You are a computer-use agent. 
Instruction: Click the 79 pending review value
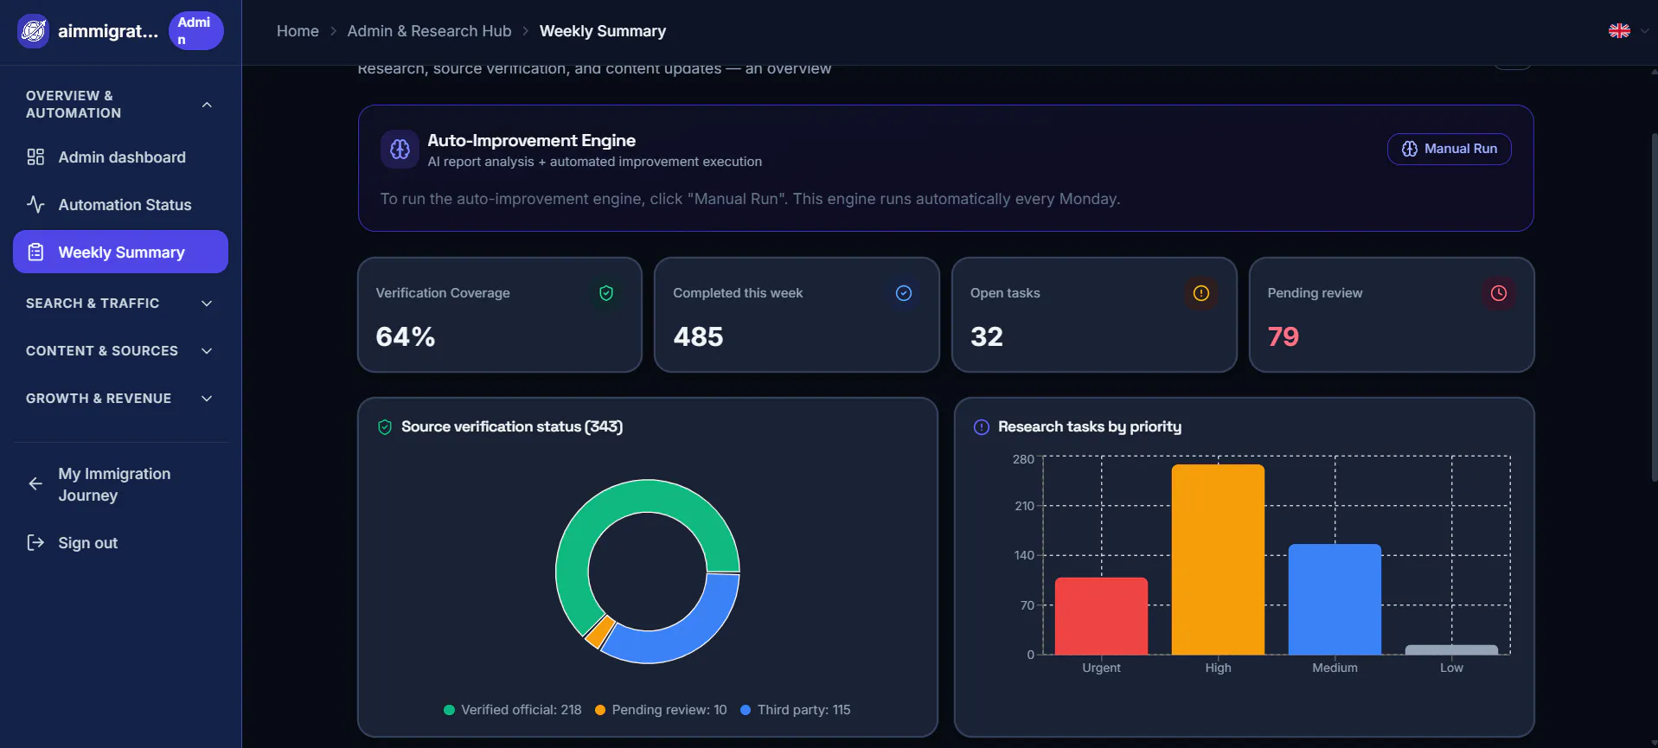pos(1284,336)
